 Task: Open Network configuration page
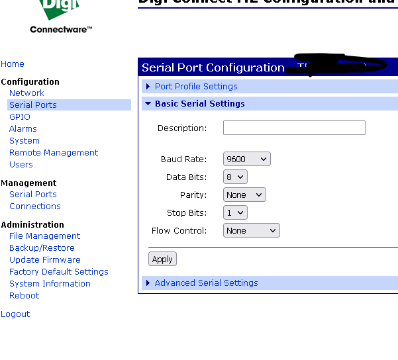coord(26,93)
